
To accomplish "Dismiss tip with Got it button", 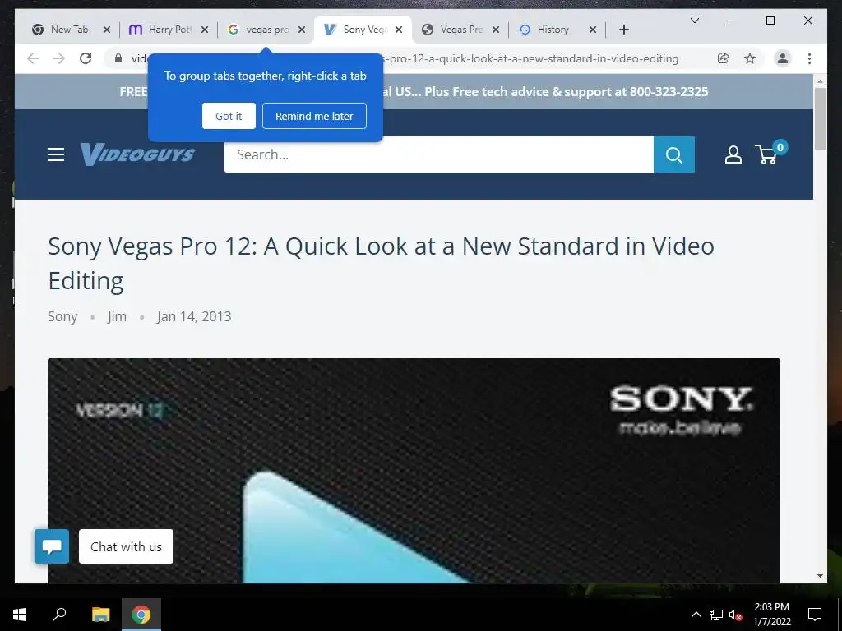I will point(229,116).
